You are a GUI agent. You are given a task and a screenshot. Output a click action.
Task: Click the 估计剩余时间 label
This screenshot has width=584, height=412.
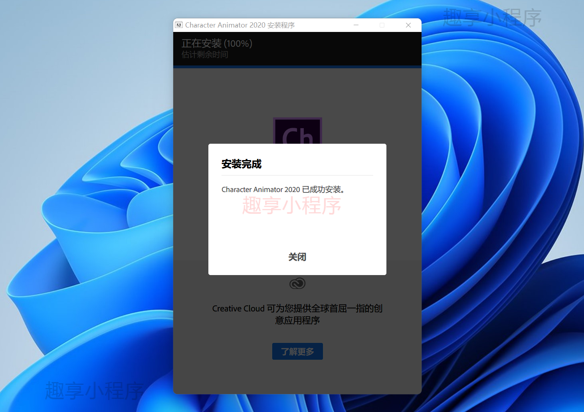click(205, 55)
